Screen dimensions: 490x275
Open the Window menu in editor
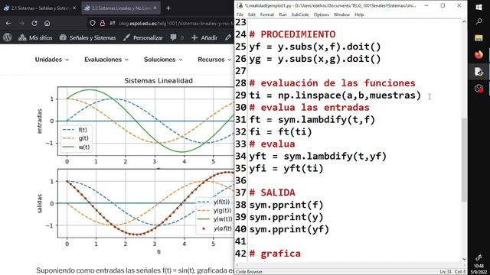click(341, 15)
